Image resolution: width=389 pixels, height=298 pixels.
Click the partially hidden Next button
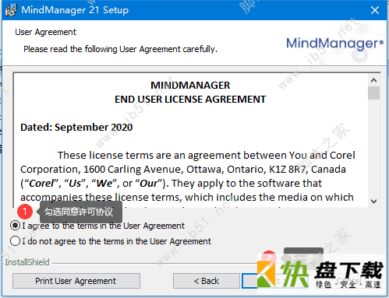pyautogui.click(x=274, y=281)
